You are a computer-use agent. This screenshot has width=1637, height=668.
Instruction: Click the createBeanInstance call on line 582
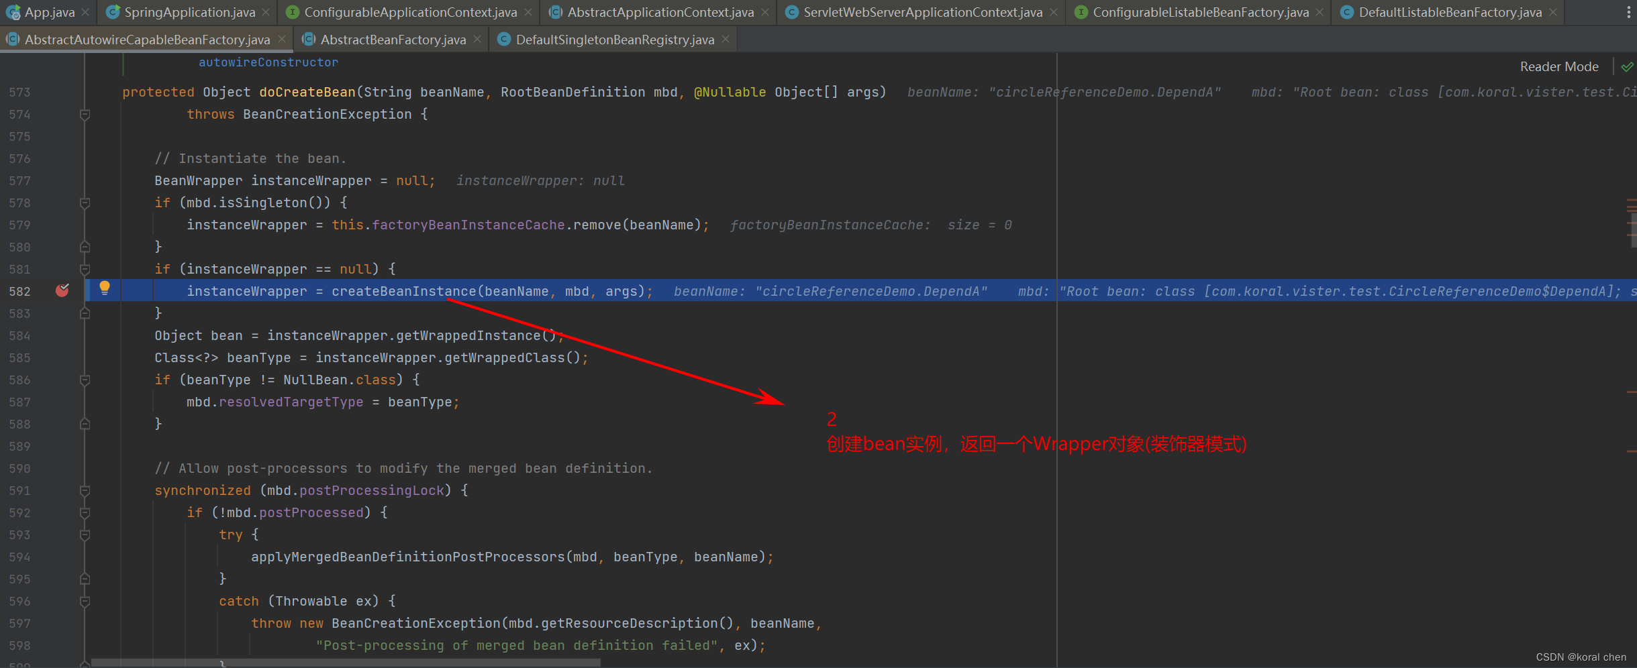click(x=403, y=291)
